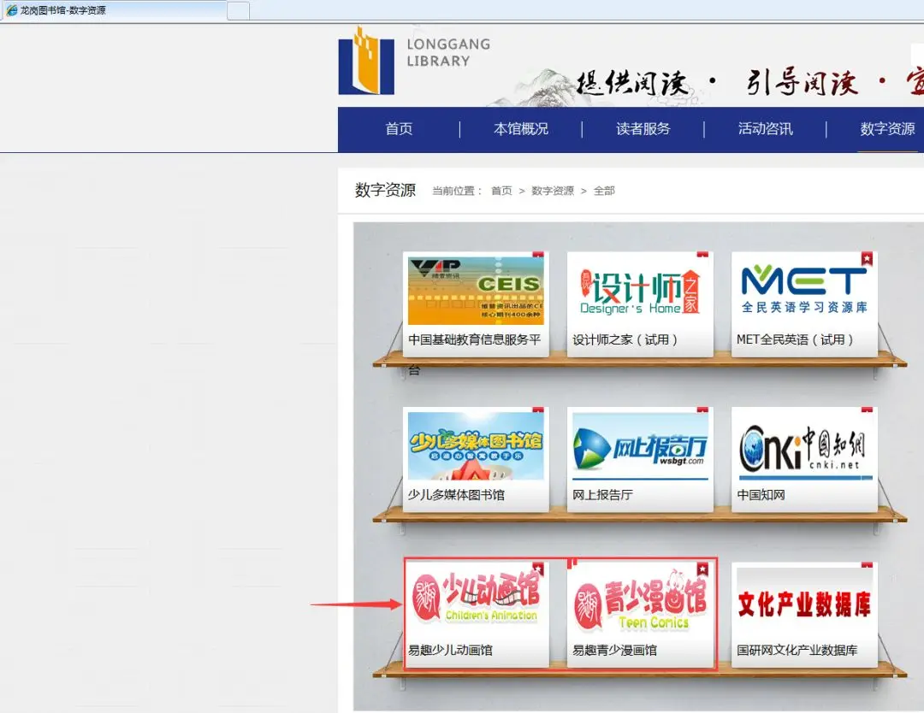The height and width of the screenshot is (713, 924).
Task: Click star bookmark on 青少漫画馆 card
Action: pyautogui.click(x=702, y=569)
